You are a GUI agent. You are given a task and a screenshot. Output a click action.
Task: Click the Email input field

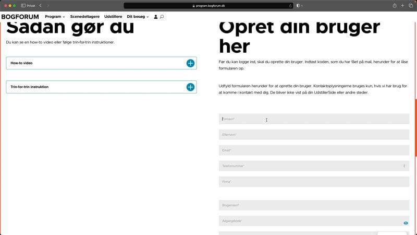(314, 150)
